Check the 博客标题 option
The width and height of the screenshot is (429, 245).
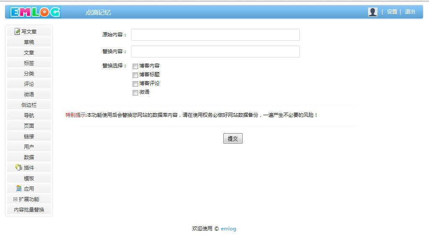pos(135,75)
